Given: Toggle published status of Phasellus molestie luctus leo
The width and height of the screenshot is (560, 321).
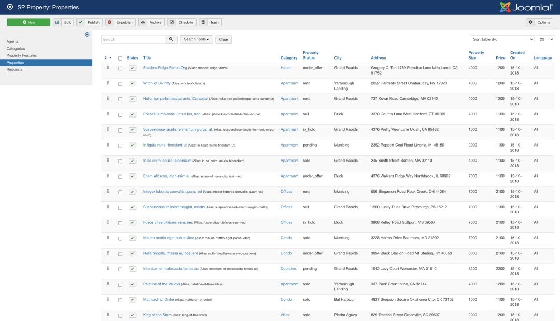Looking at the screenshot, I should pos(133,114).
